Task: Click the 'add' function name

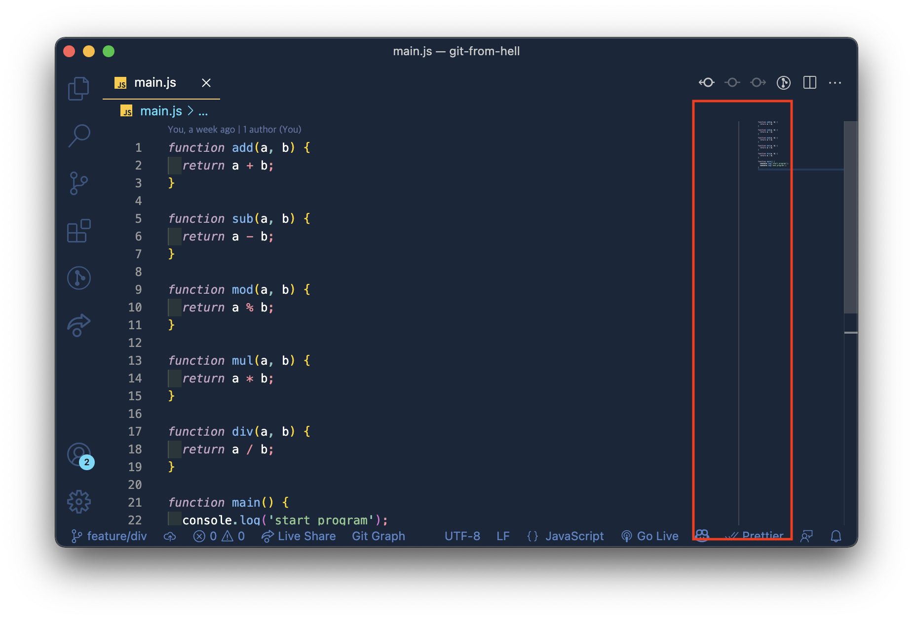Action: (242, 147)
